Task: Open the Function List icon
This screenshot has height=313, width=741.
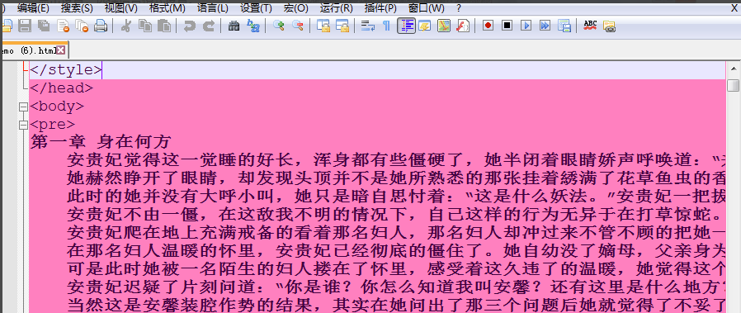Action: click(463, 26)
